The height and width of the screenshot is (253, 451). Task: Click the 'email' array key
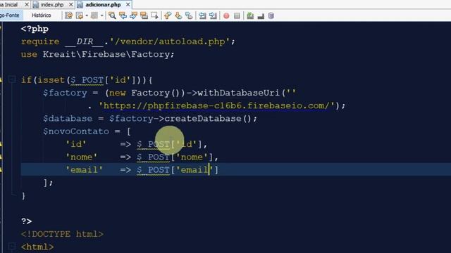(84, 170)
